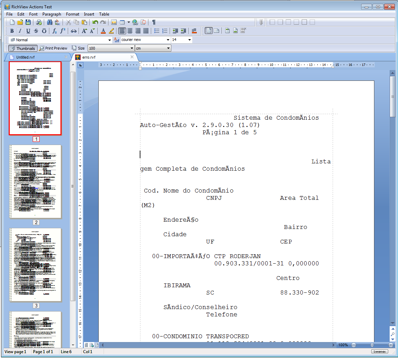The image size is (398, 358).
Task: Toggle Bold formatting
Action: point(12,31)
